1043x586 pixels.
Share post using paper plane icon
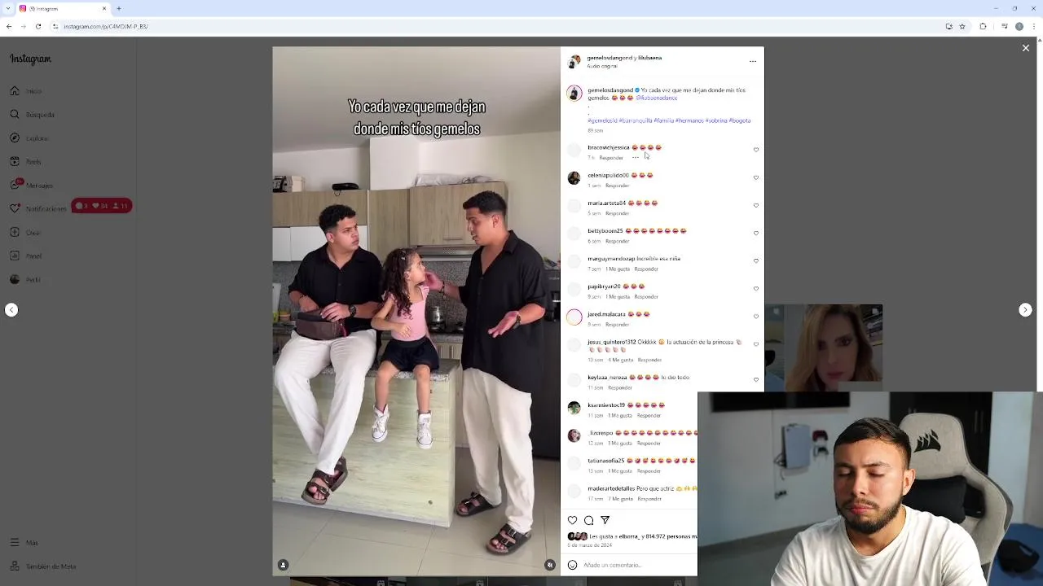(605, 520)
